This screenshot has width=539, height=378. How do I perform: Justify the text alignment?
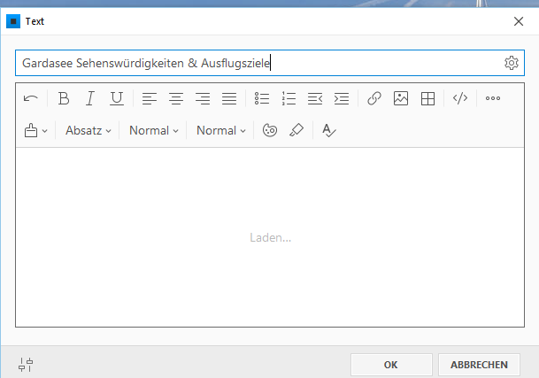(229, 99)
